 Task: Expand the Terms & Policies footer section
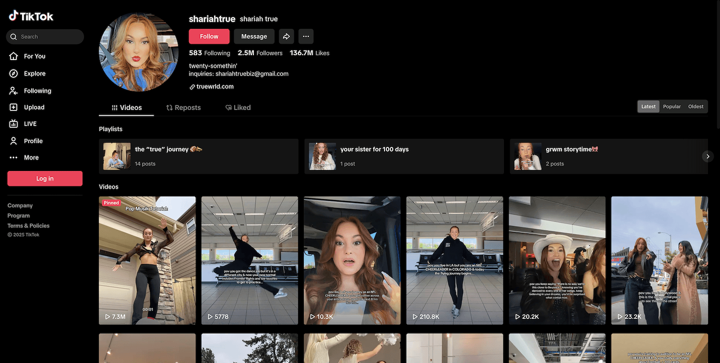point(28,226)
